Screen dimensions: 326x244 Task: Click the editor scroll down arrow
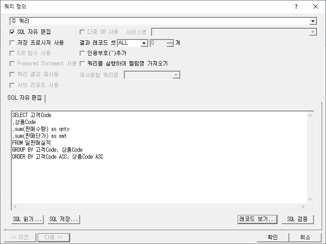pyautogui.click(x=310, y=199)
